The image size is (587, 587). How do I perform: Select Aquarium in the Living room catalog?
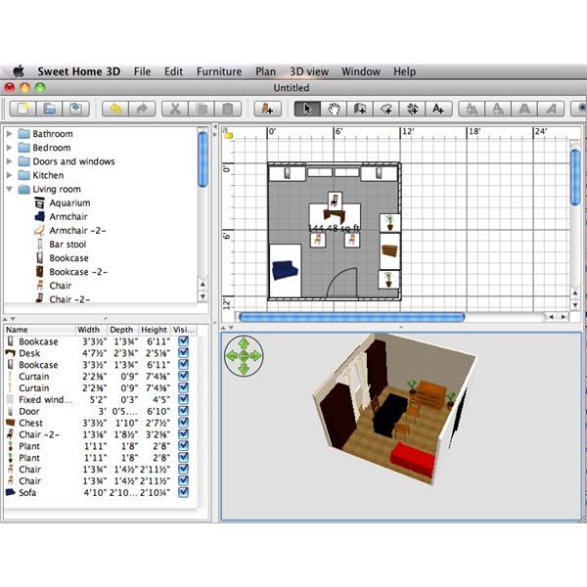pyautogui.click(x=69, y=203)
